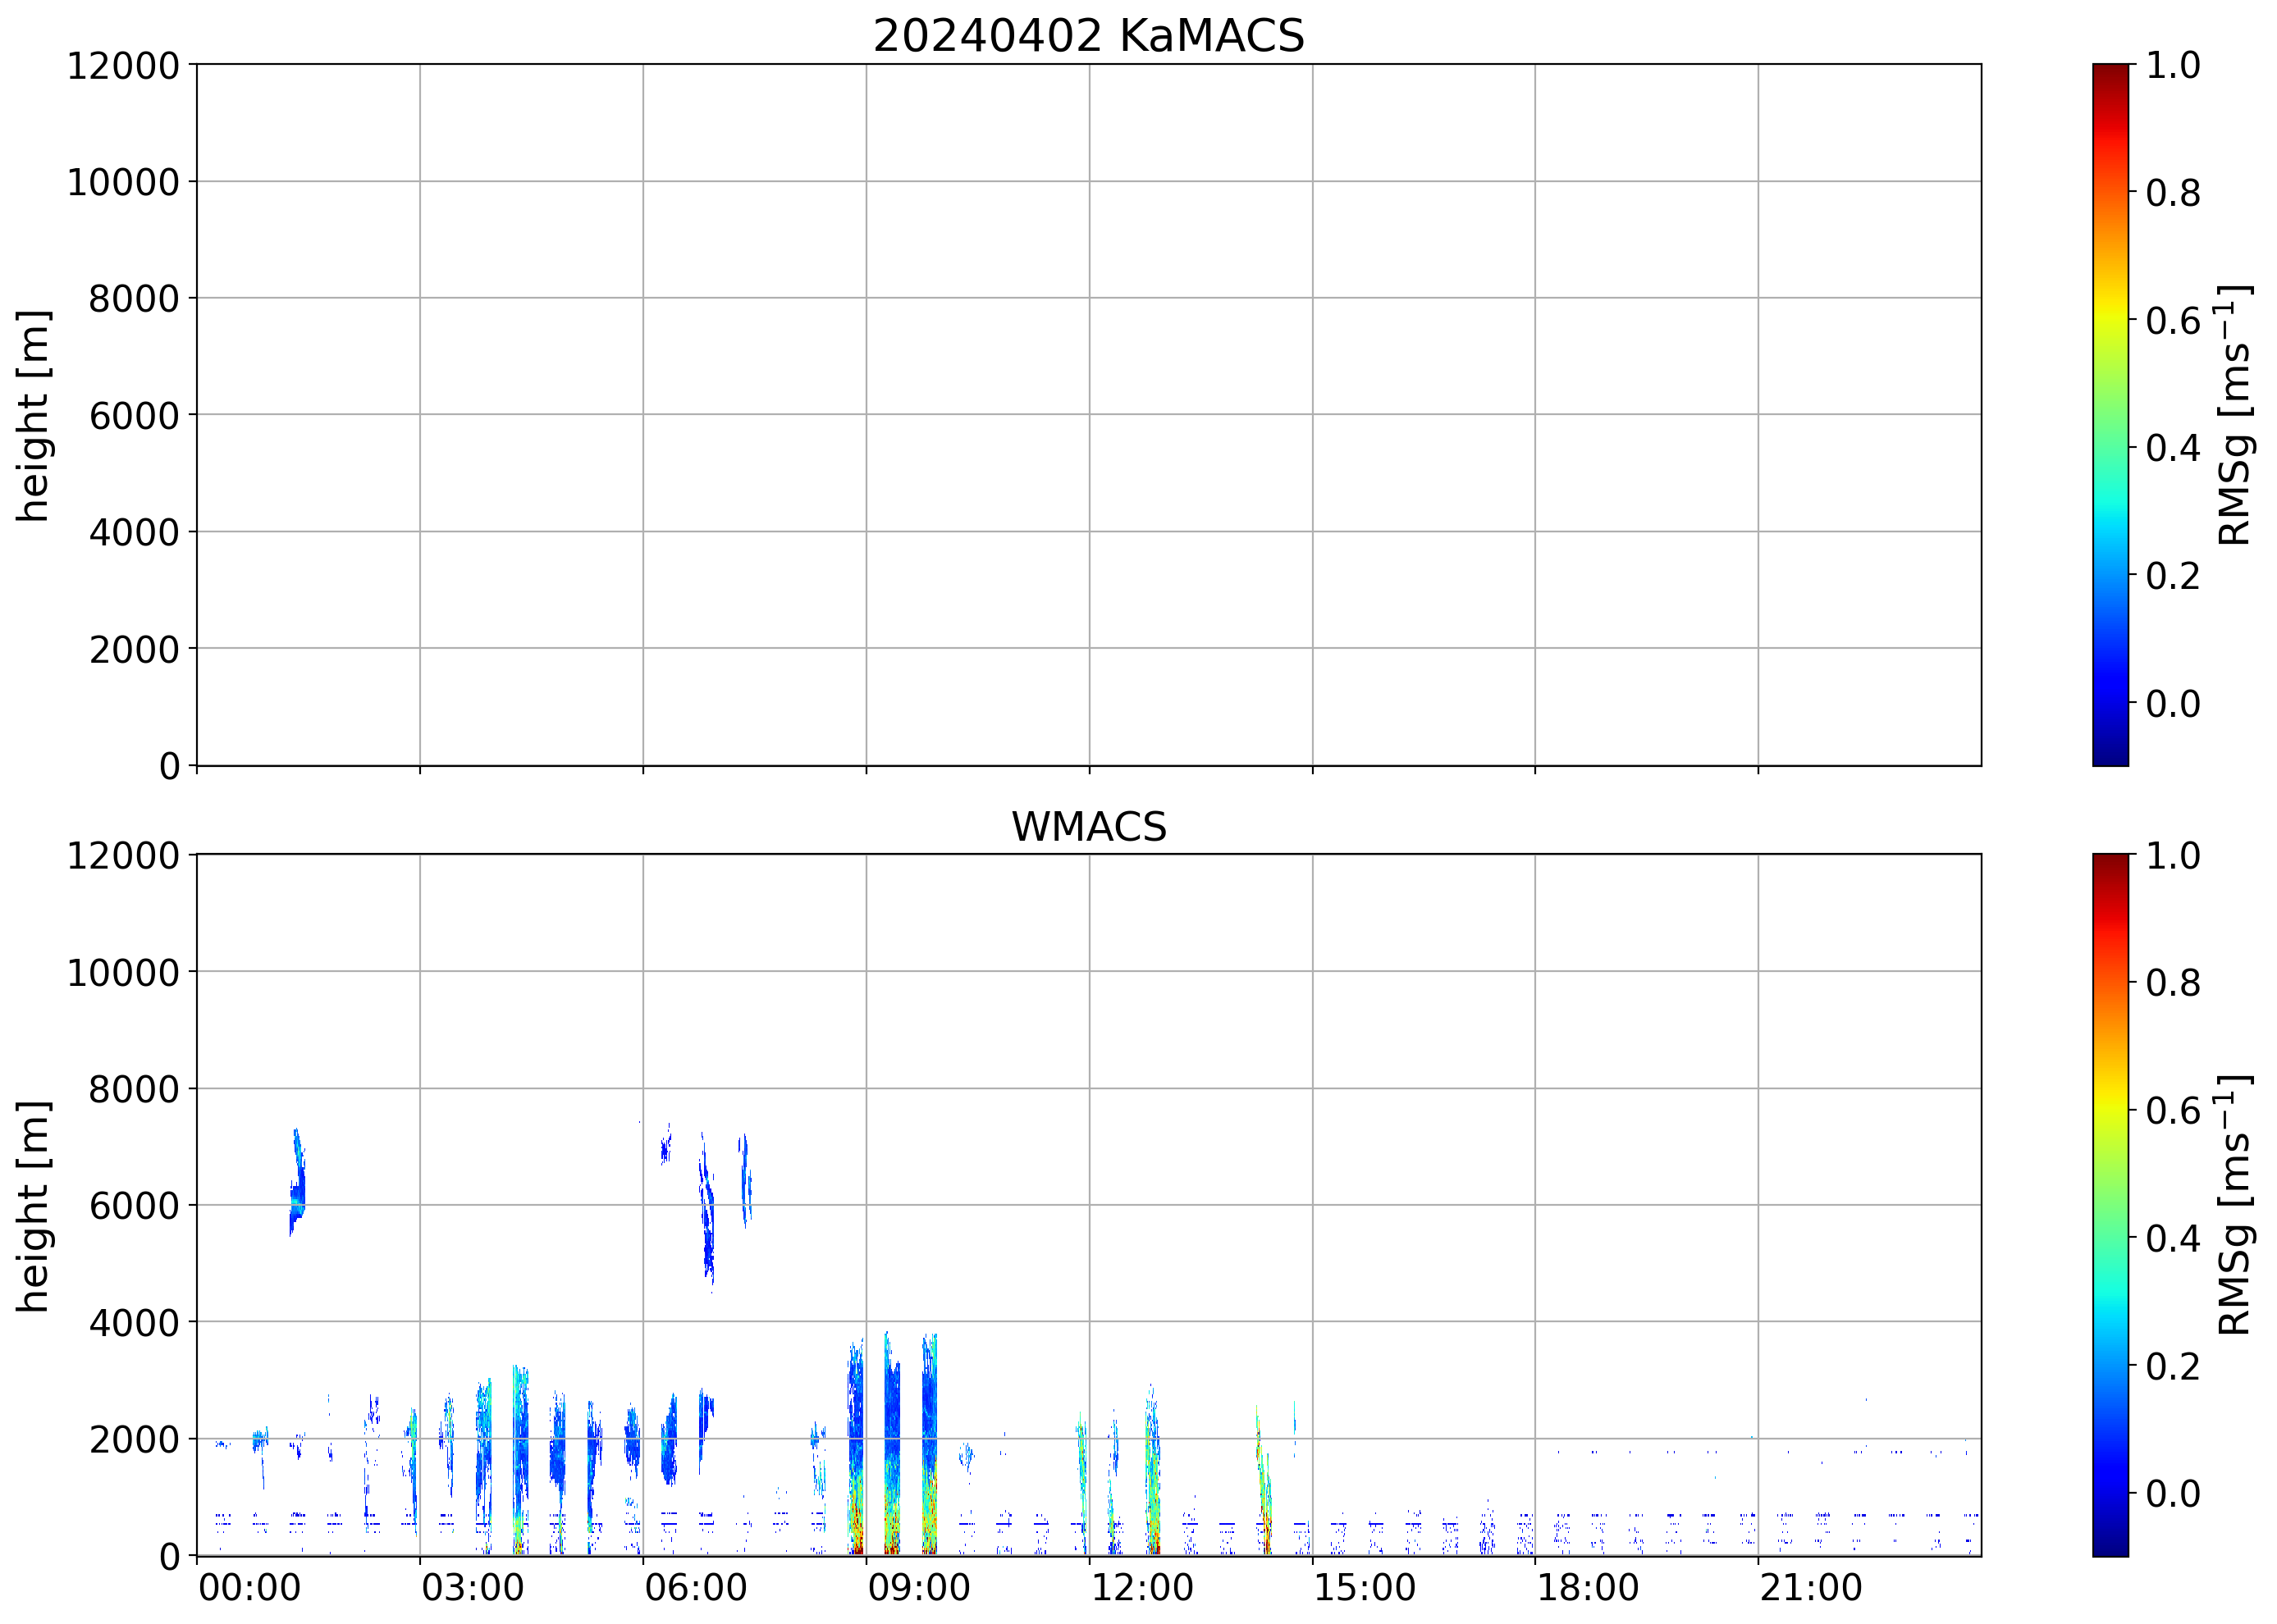2277x1624 pixels.
Task: Click the 03:00 time axis label
Action: tap(472, 1588)
